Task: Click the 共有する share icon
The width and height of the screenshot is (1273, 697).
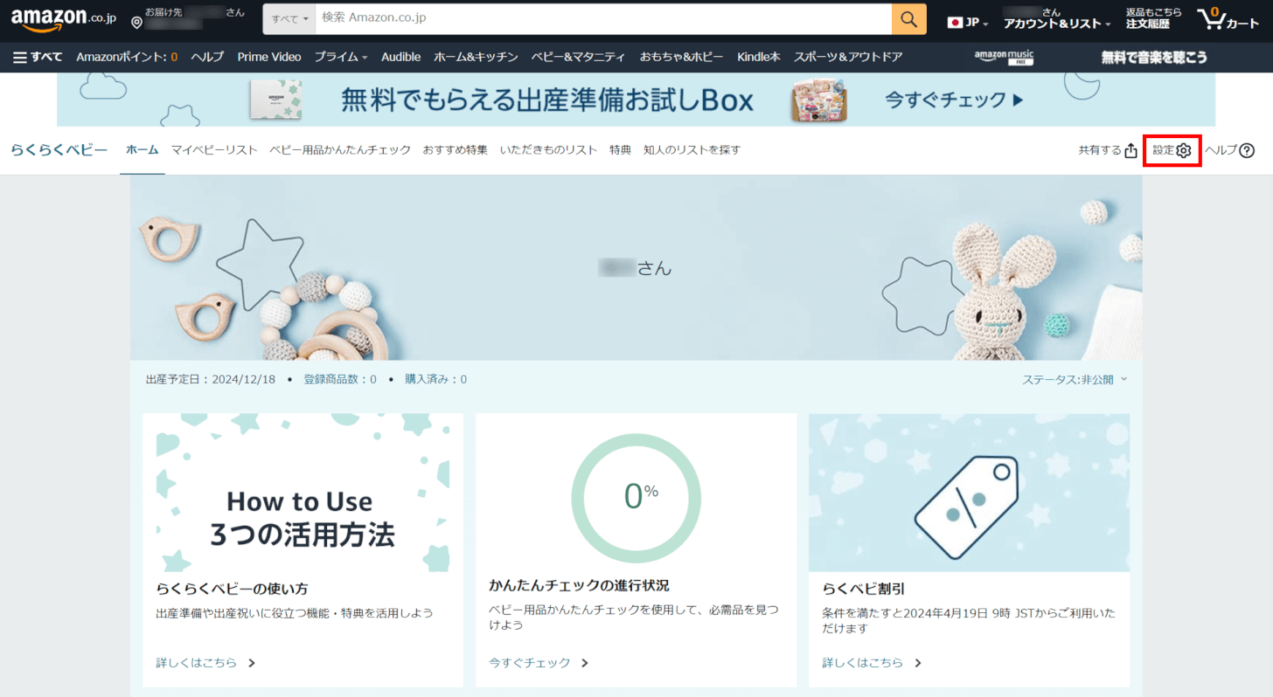Action: [x=1131, y=150]
